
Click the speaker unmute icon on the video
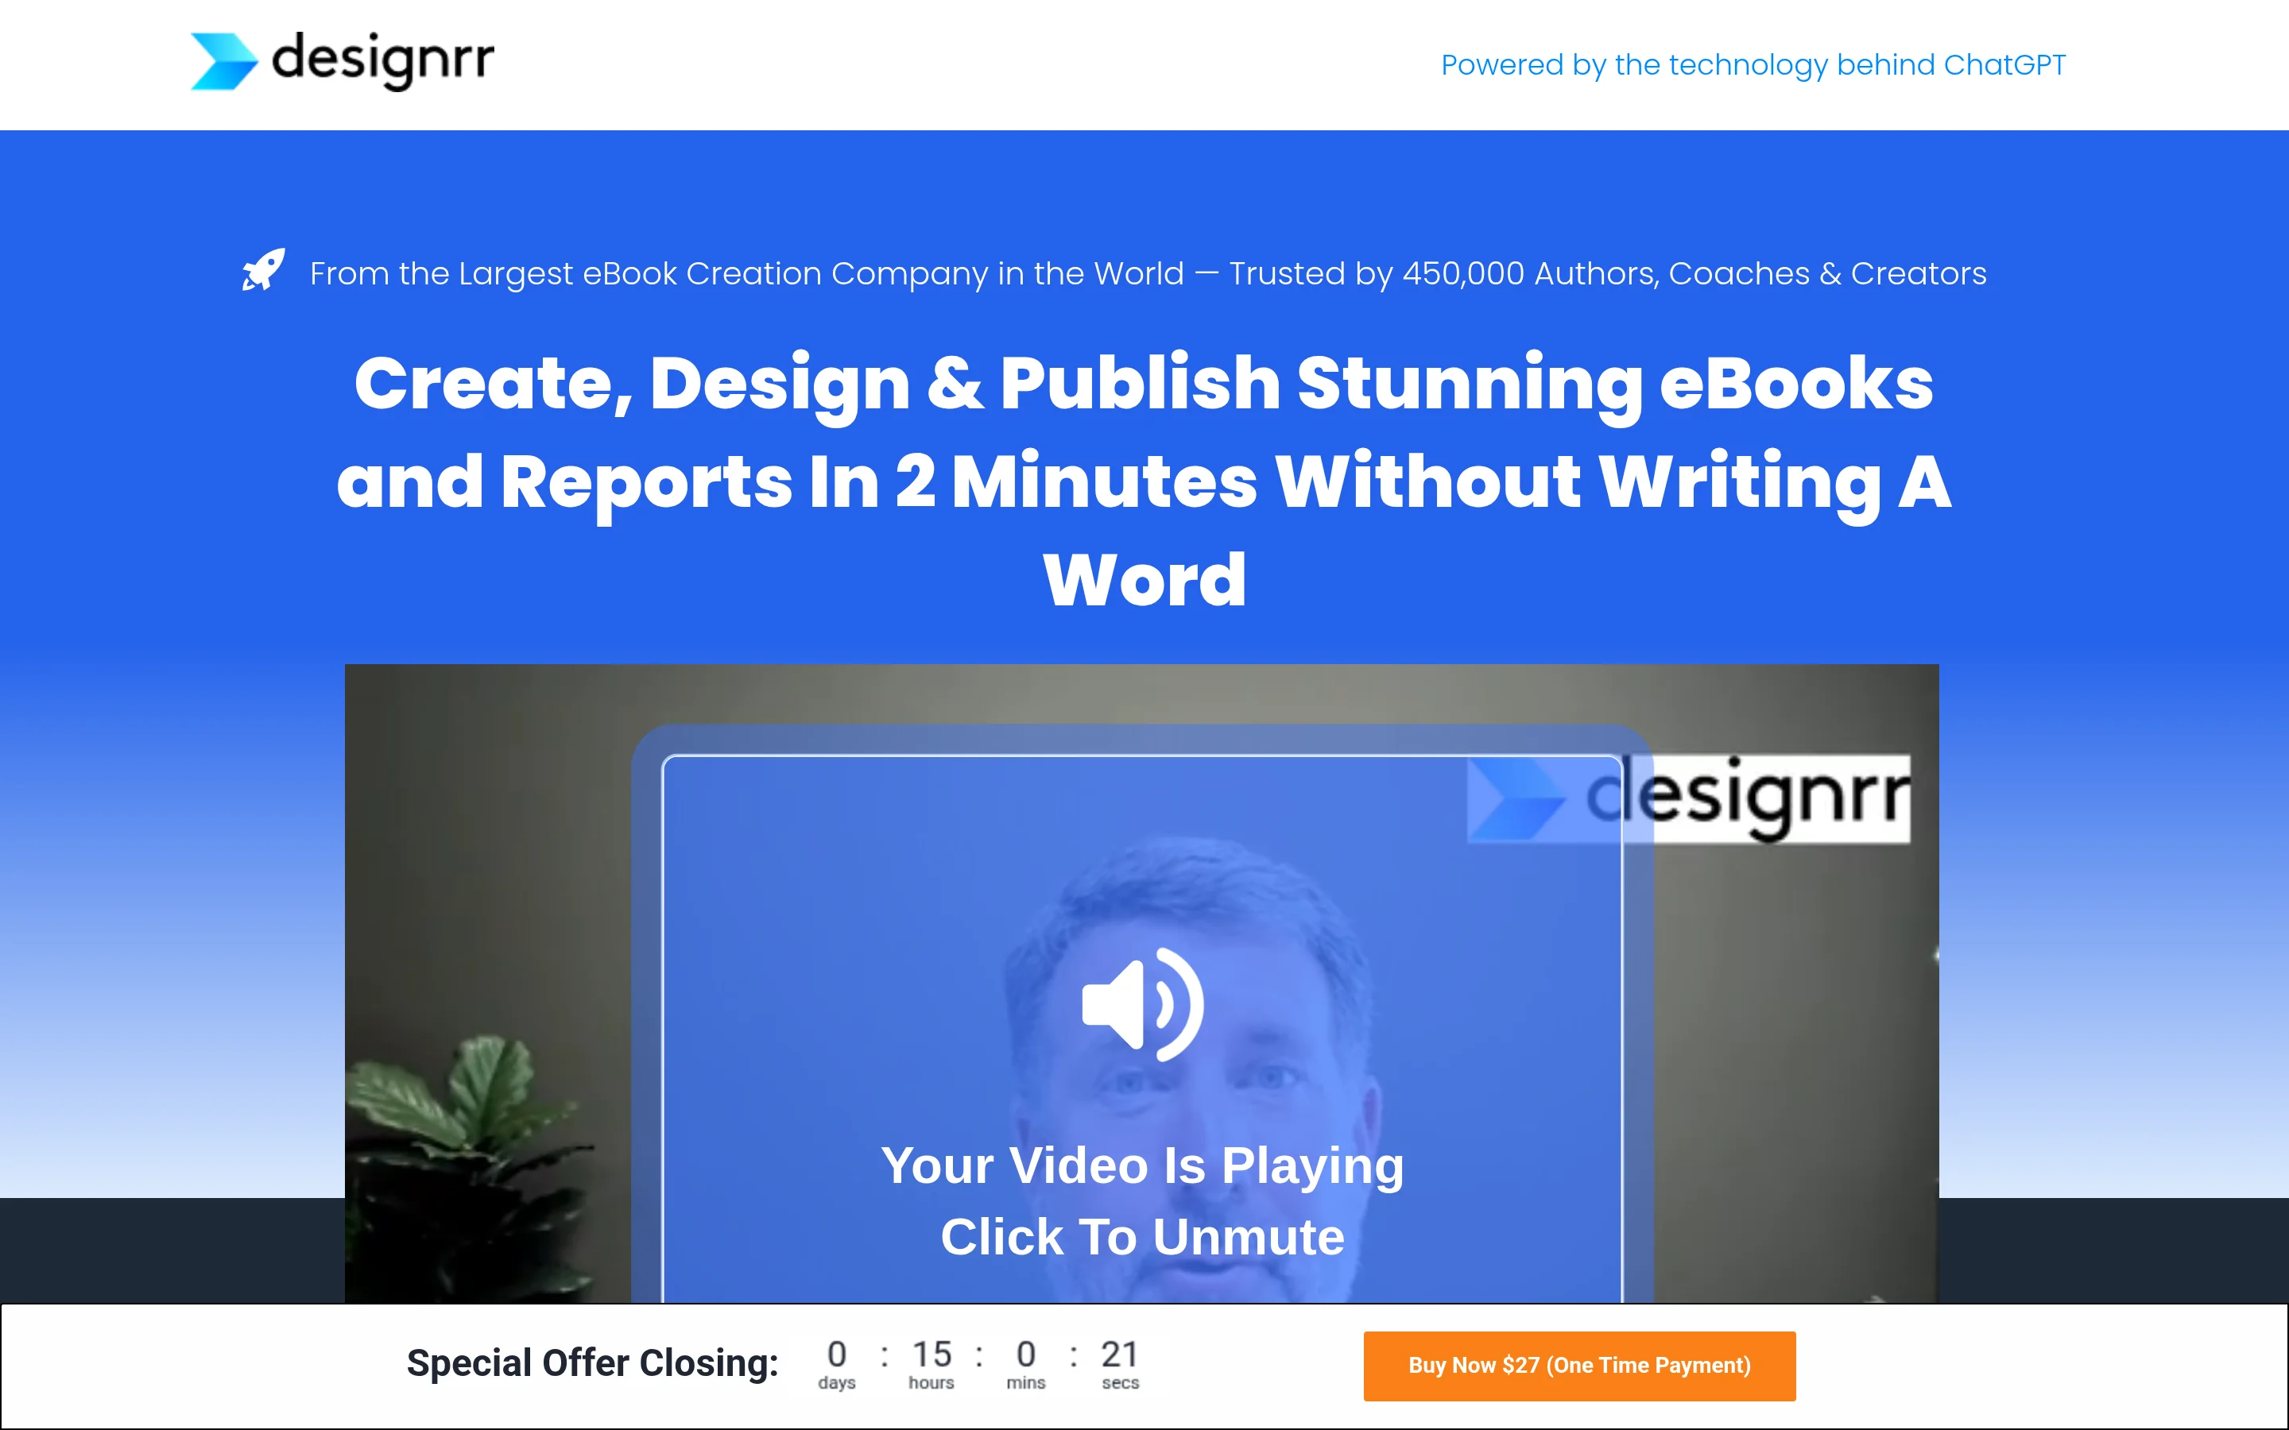[1143, 1004]
